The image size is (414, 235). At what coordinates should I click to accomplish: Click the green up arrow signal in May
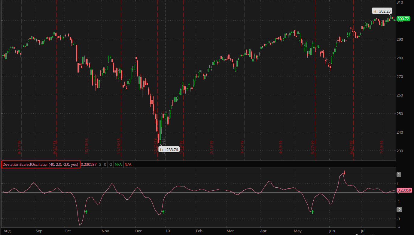[x=312, y=212]
